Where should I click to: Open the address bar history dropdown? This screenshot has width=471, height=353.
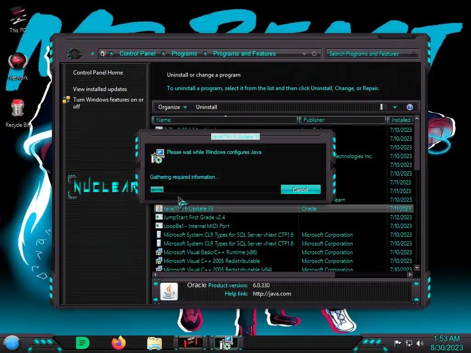click(304, 54)
